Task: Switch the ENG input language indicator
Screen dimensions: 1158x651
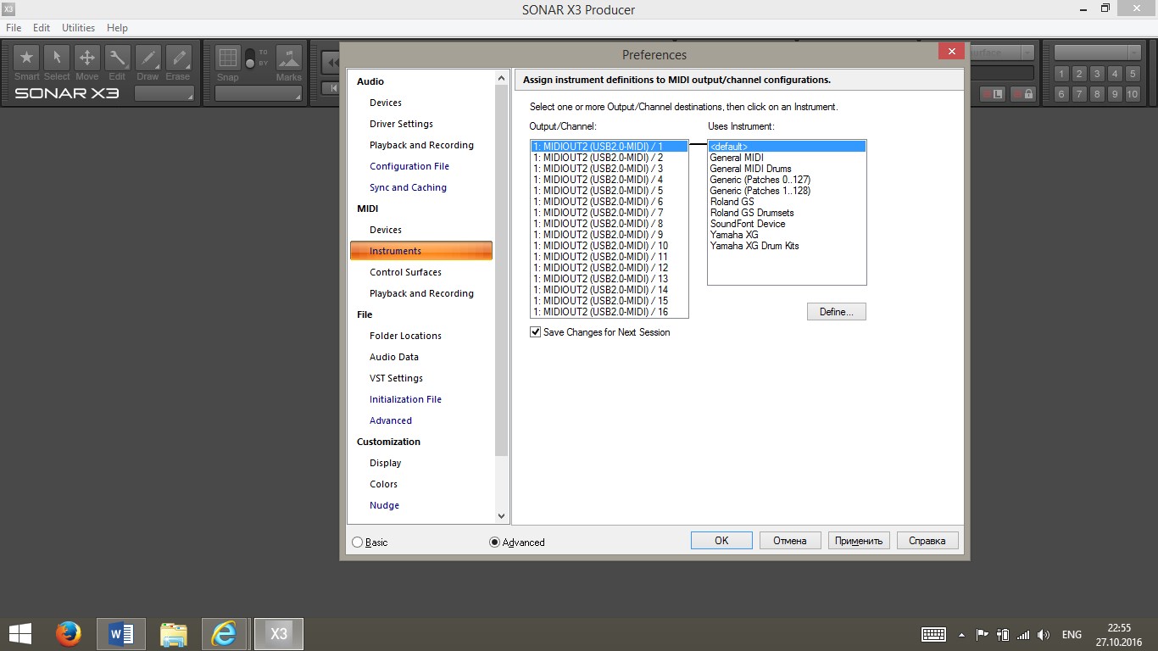Action: (1072, 635)
